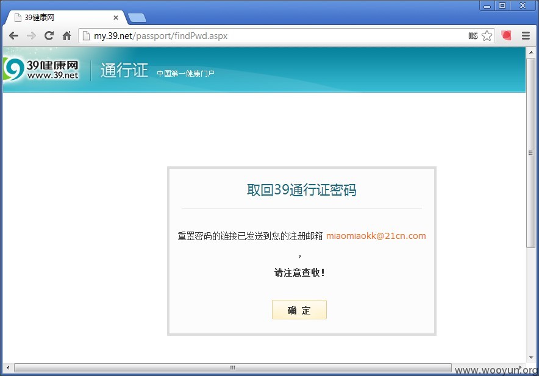This screenshot has height=376, width=539.
Task: Bookmark this page with the star
Action: click(487, 35)
